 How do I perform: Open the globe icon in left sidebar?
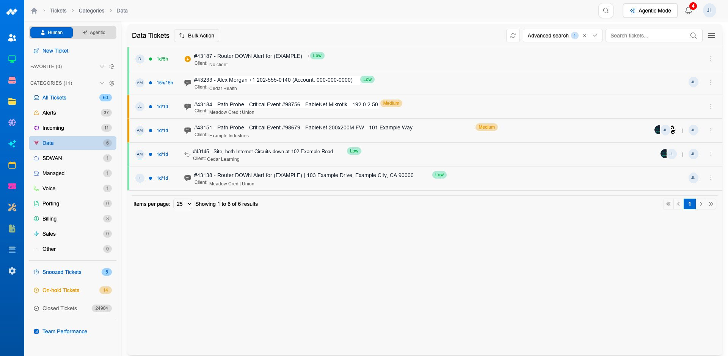tap(12, 123)
